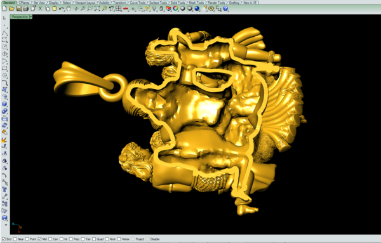381x243 pixels.
Task: Toggle the End osnap checkbox
Action: pos(4,239)
